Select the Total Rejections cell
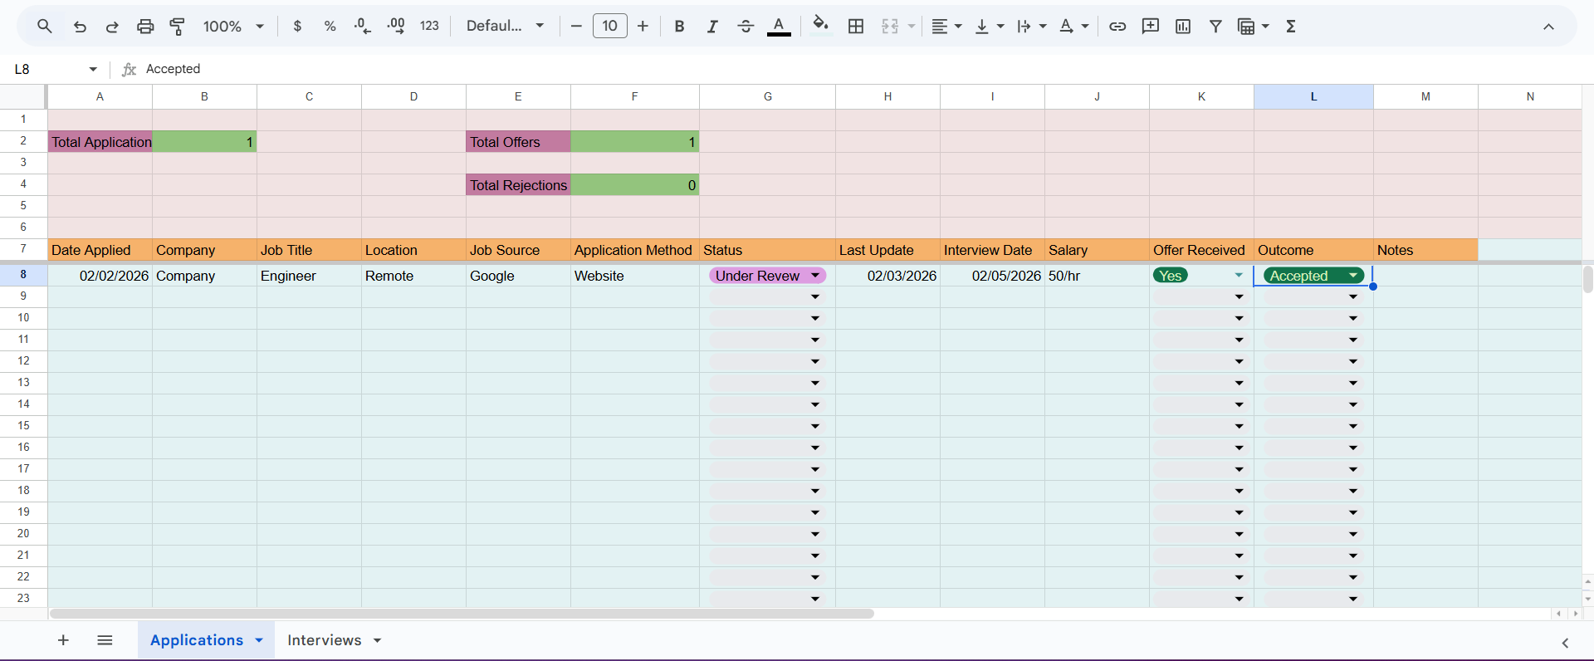This screenshot has height=661, width=1594. pos(518,185)
